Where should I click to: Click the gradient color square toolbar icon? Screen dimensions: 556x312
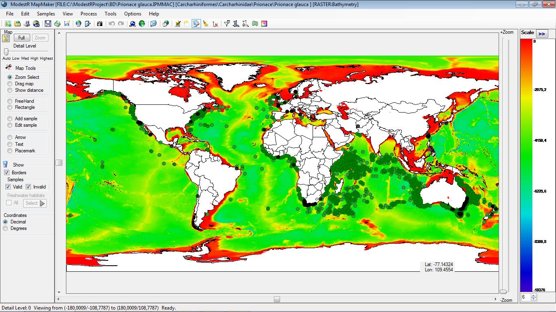click(264, 24)
